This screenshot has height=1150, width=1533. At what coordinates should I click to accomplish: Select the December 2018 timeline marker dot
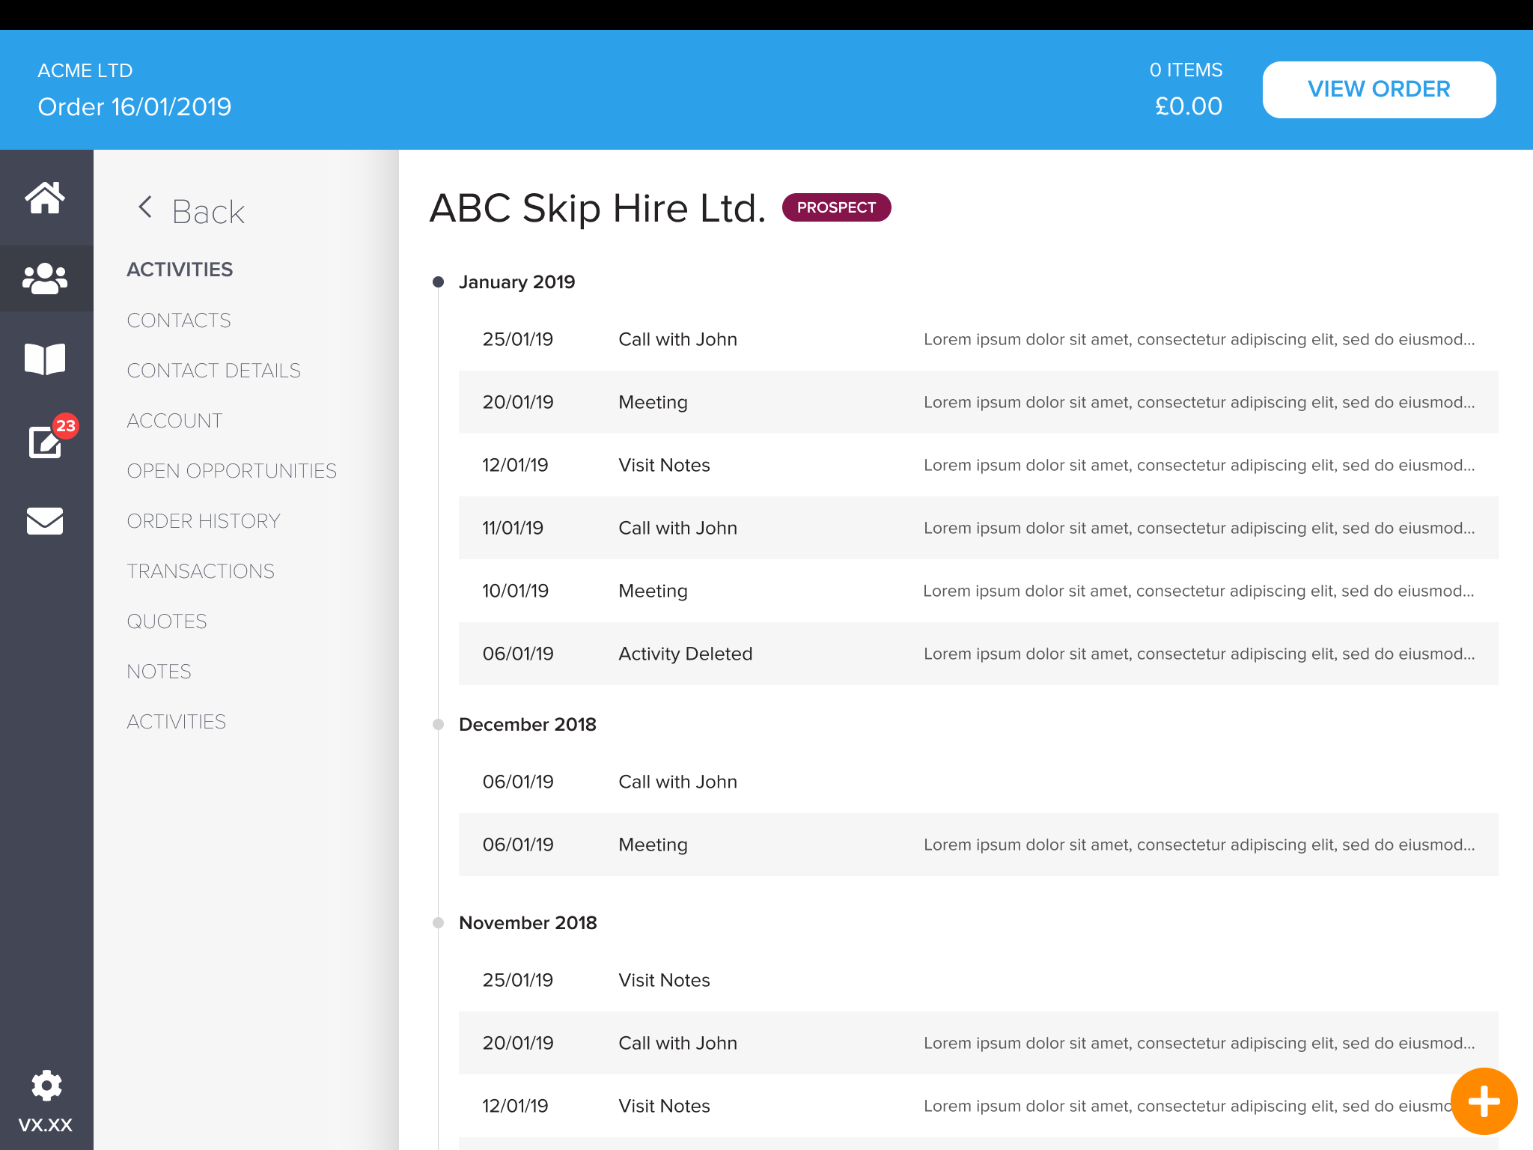pos(439,724)
